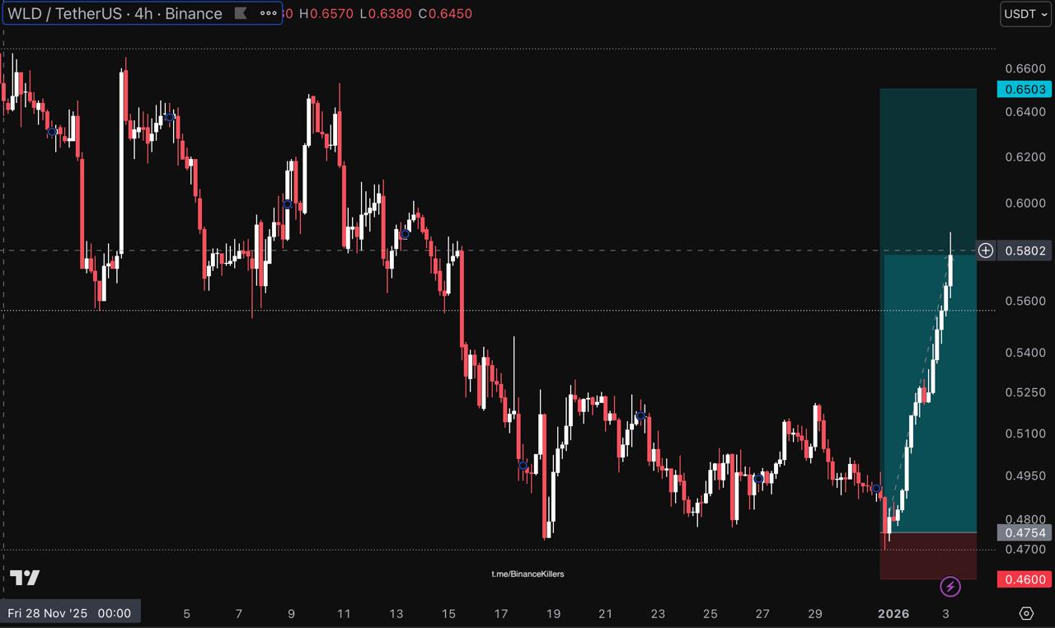Screen dimensions: 1055x628
Task: Click the rightmost blue circle marker before 2026
Action: (877, 489)
